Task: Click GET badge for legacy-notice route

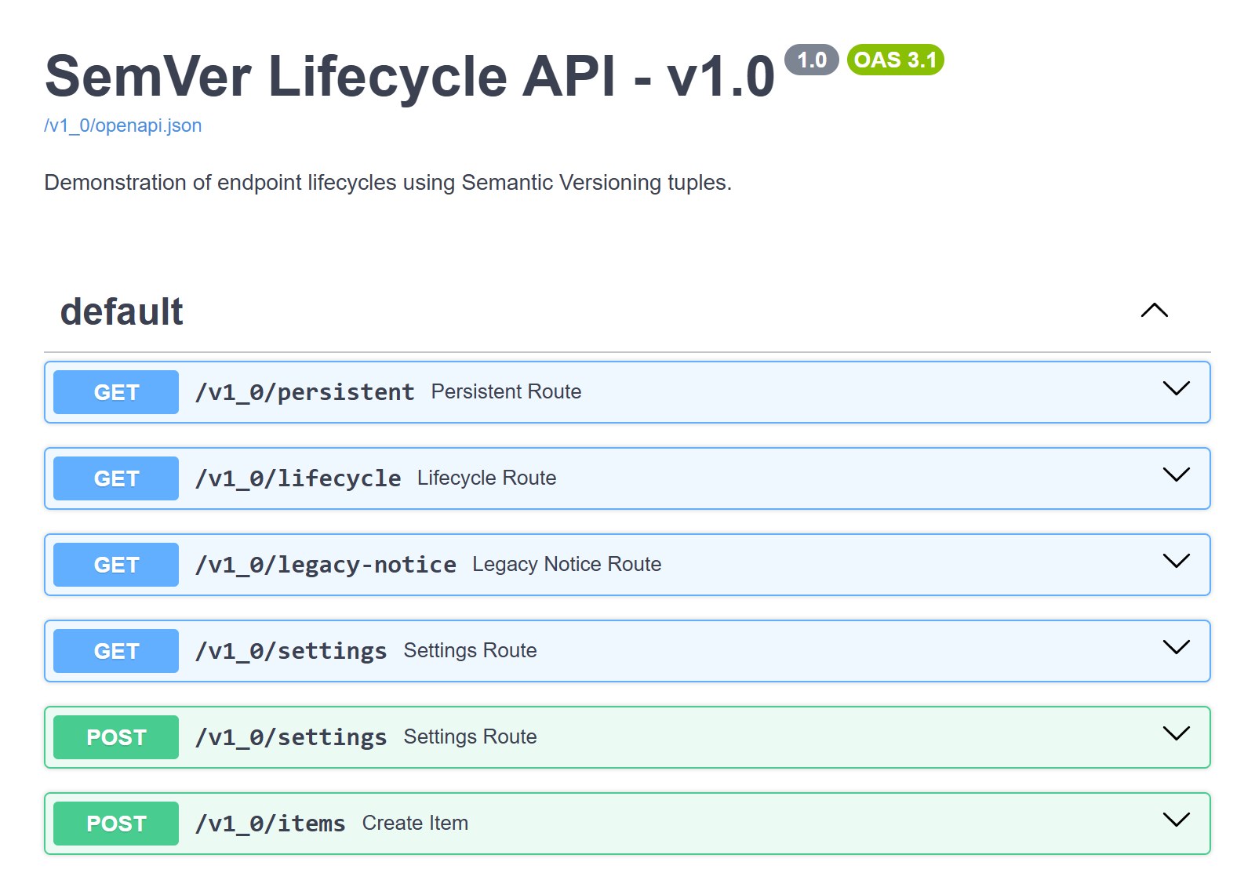Action: point(116,565)
